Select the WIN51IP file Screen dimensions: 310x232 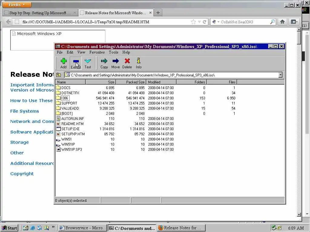click(x=66, y=144)
